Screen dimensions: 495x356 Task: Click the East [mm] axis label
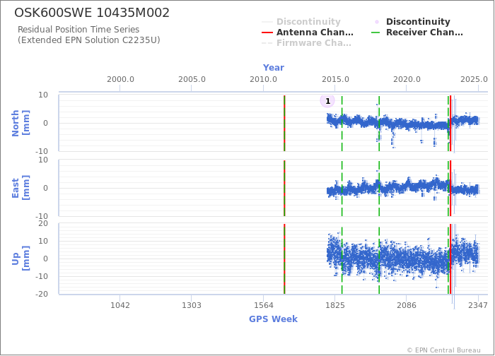21,188
